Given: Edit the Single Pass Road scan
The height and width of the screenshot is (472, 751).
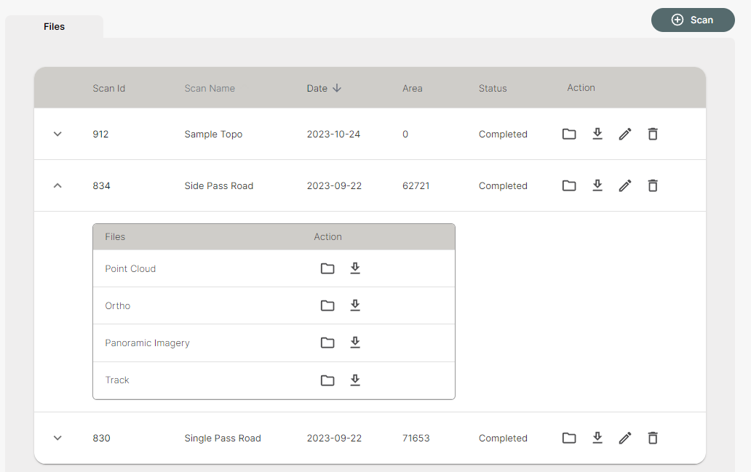Looking at the screenshot, I should pos(625,438).
